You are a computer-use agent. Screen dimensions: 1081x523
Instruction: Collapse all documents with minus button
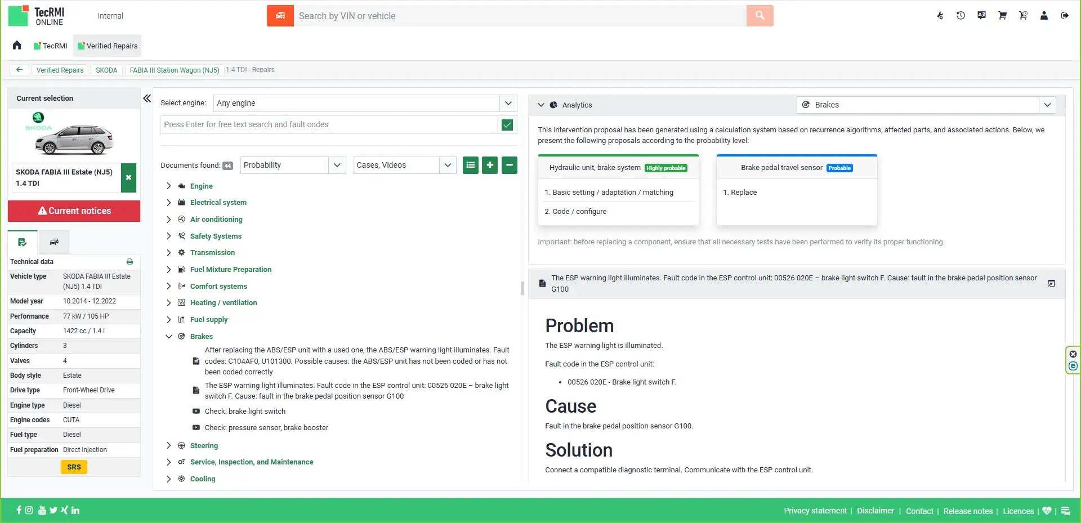[510, 165]
